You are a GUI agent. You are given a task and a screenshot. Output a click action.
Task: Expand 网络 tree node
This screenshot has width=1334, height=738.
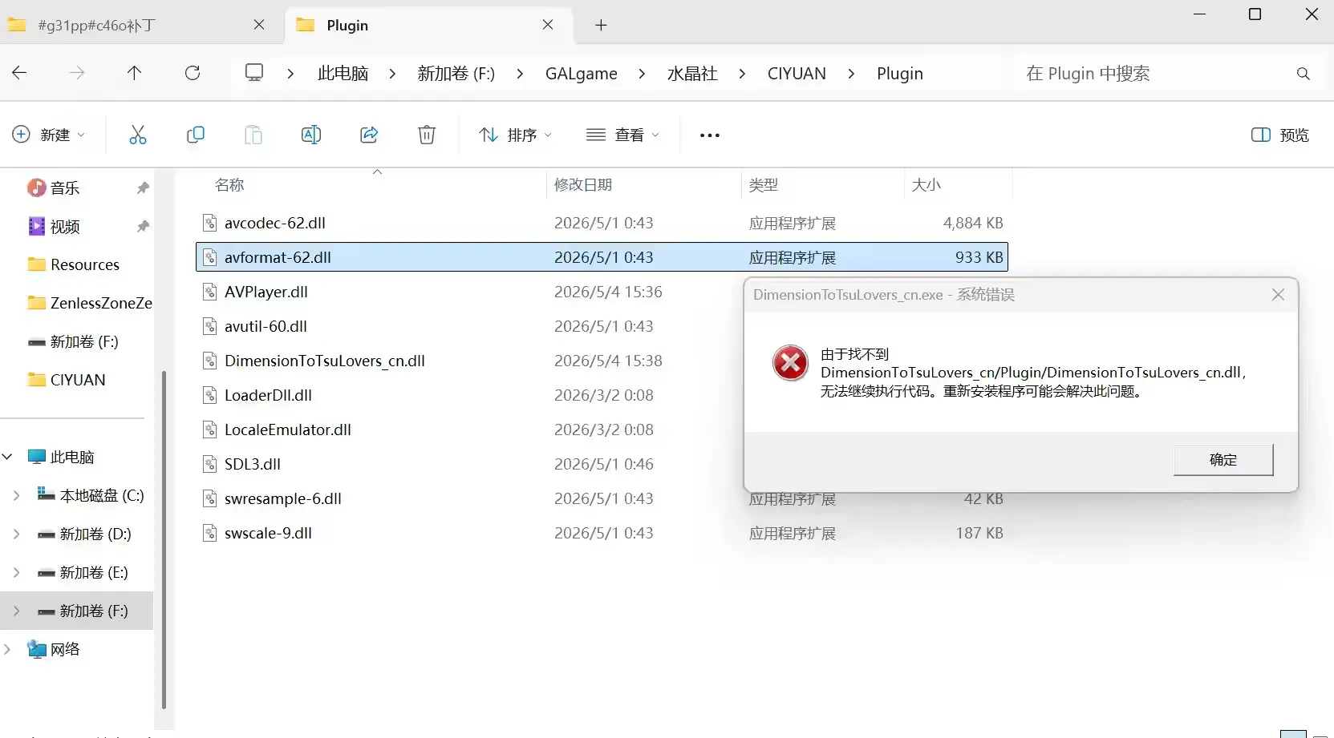coord(7,649)
